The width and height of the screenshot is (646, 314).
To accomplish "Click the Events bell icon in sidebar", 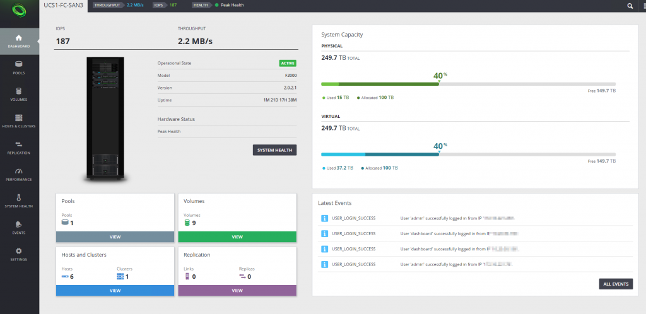I will tap(19, 224).
